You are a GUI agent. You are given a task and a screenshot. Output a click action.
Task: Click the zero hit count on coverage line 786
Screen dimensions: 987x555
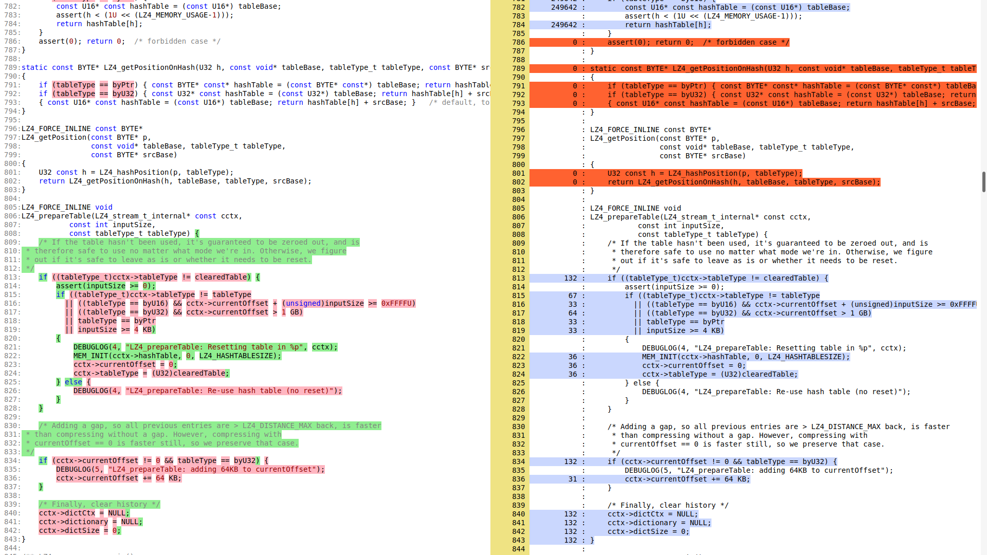pyautogui.click(x=575, y=42)
